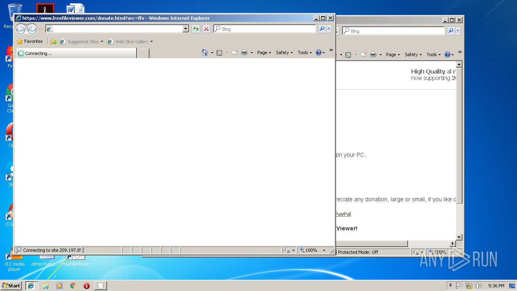Expand command bar overflow chevron in back window
The width and height of the screenshot is (517, 291).
460,52
